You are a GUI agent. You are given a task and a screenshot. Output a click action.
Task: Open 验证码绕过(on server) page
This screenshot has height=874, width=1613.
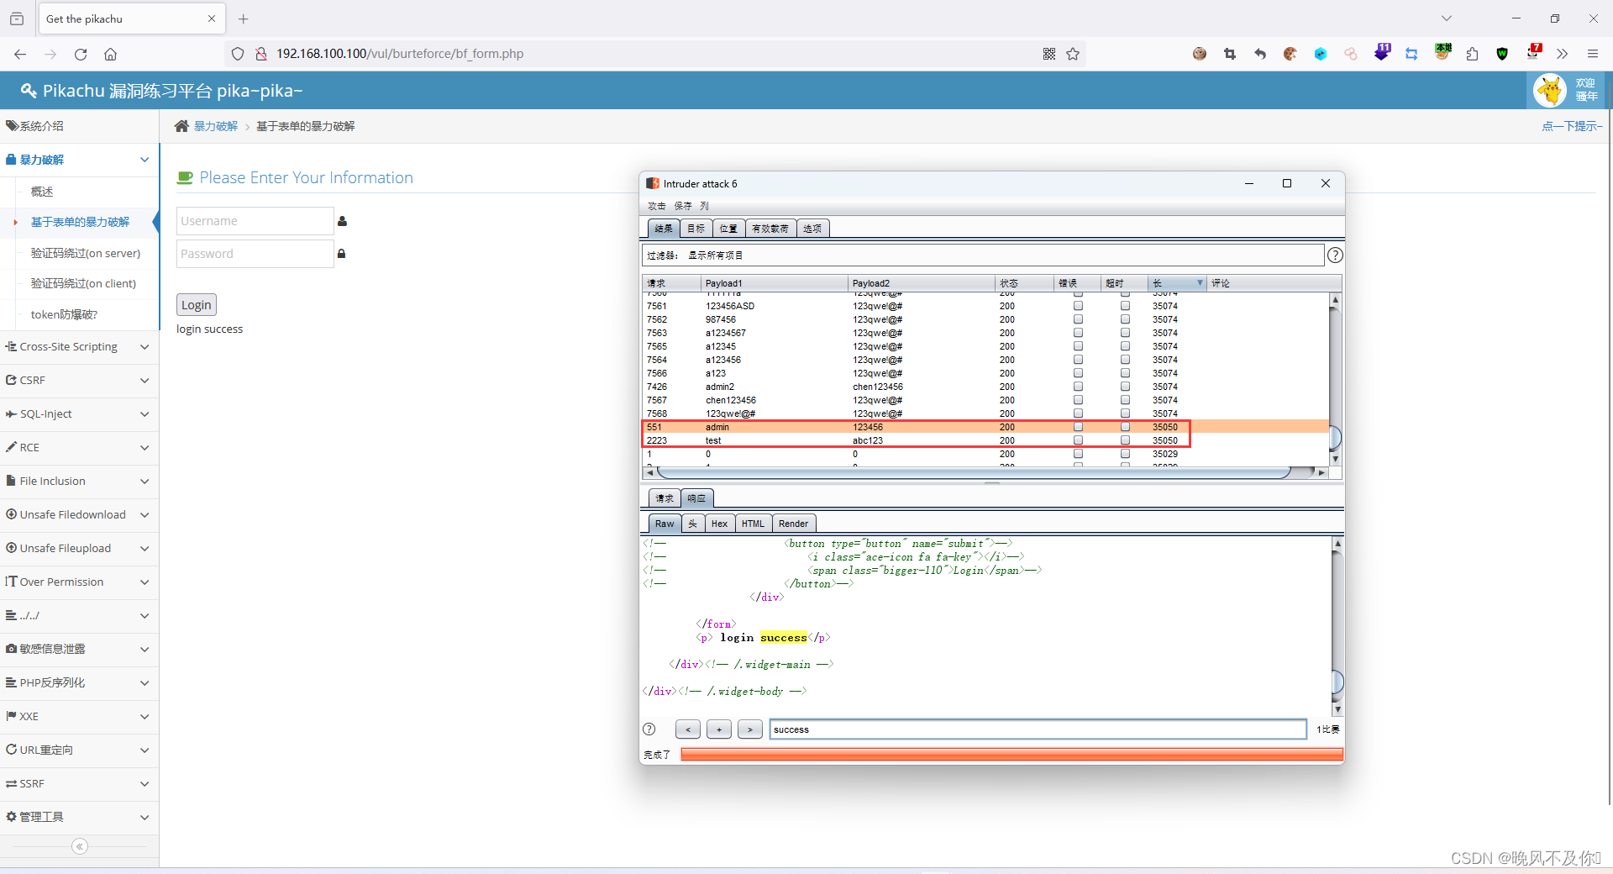click(x=86, y=253)
